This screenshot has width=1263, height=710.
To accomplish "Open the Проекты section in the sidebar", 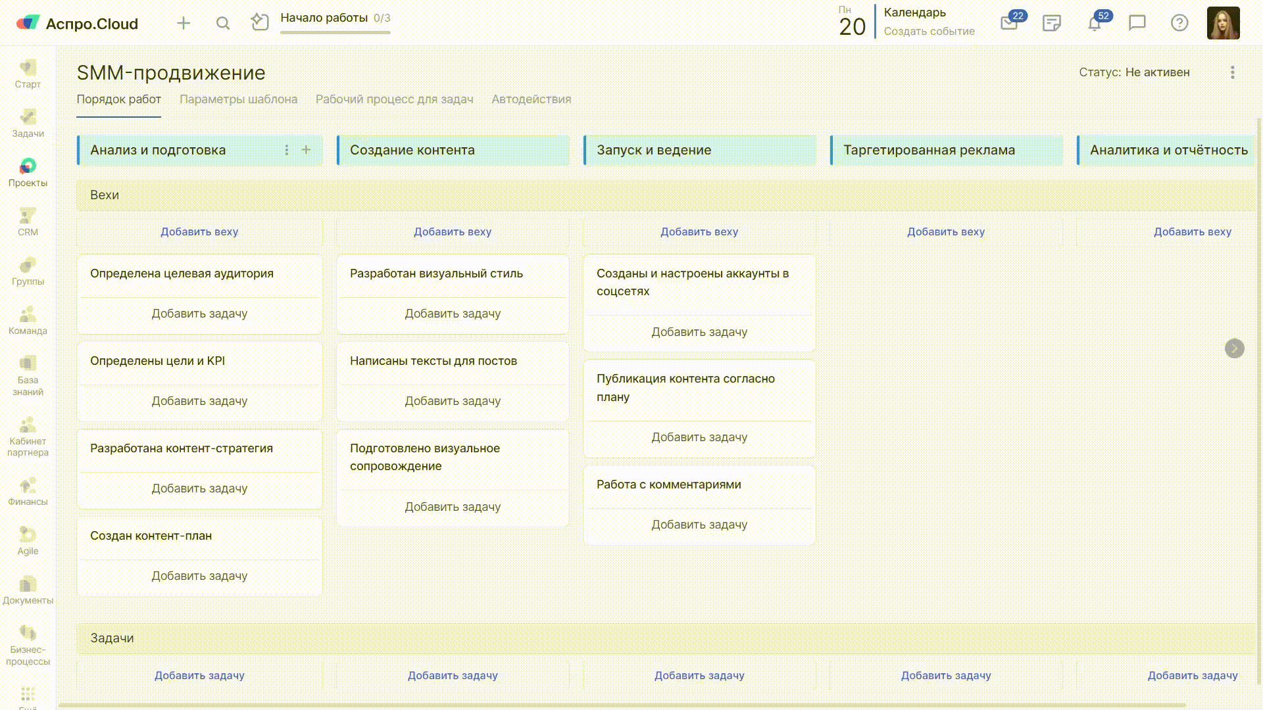I will [x=27, y=172].
